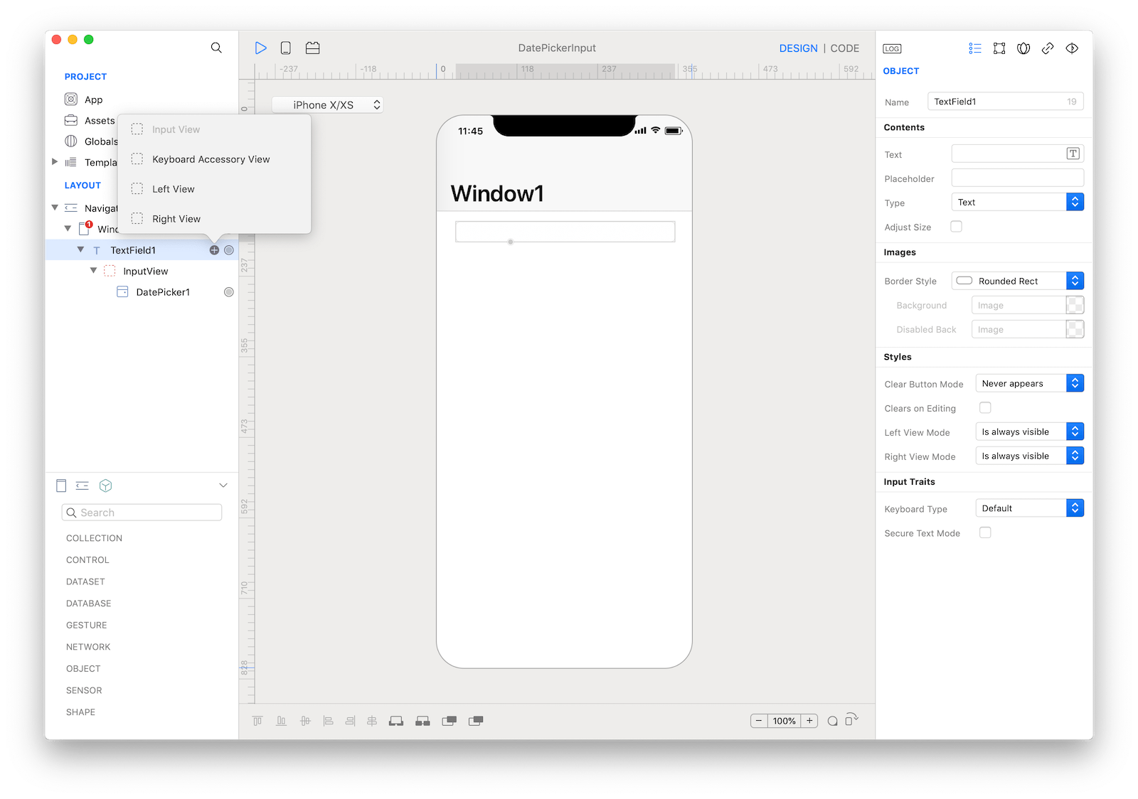This screenshot has height=799, width=1138.
Task: Open the SENSOR library category
Action: (x=84, y=691)
